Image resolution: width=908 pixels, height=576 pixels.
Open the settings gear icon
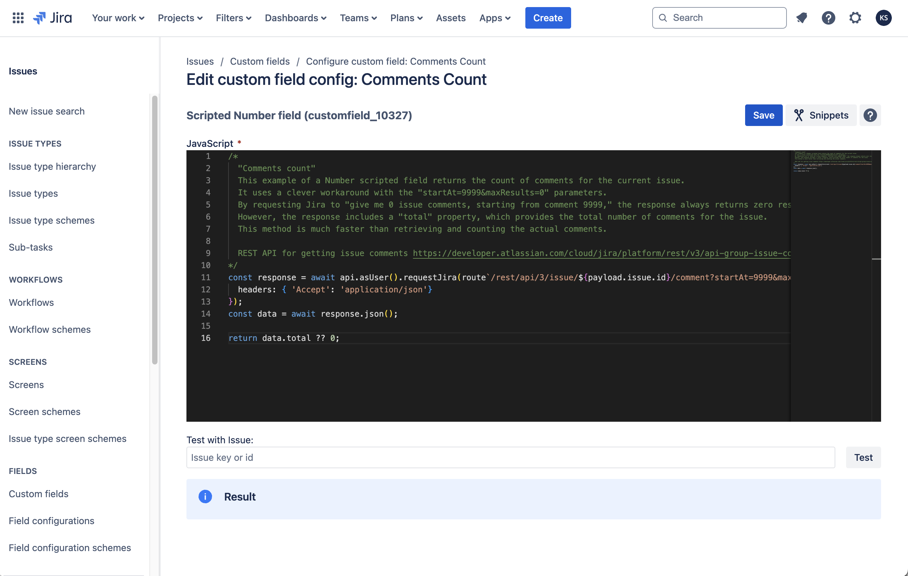click(855, 18)
